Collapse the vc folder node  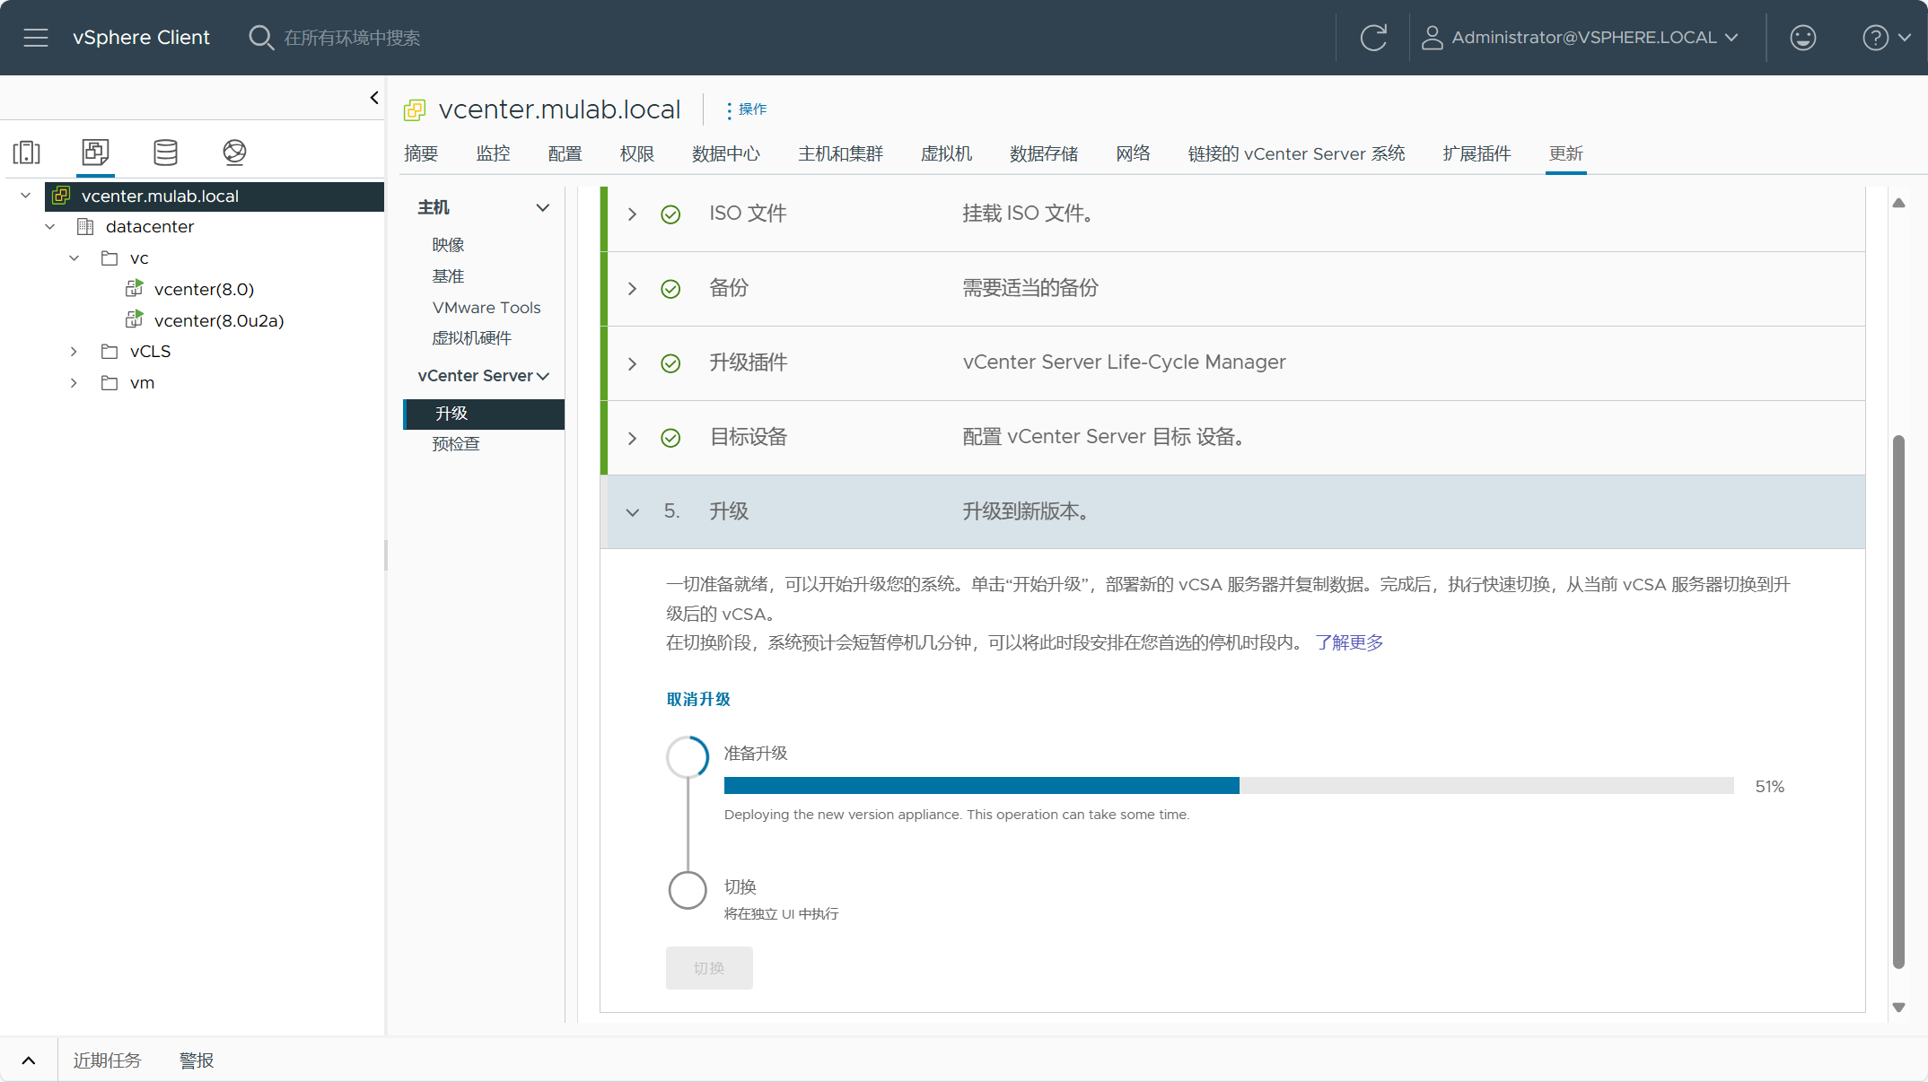point(74,258)
